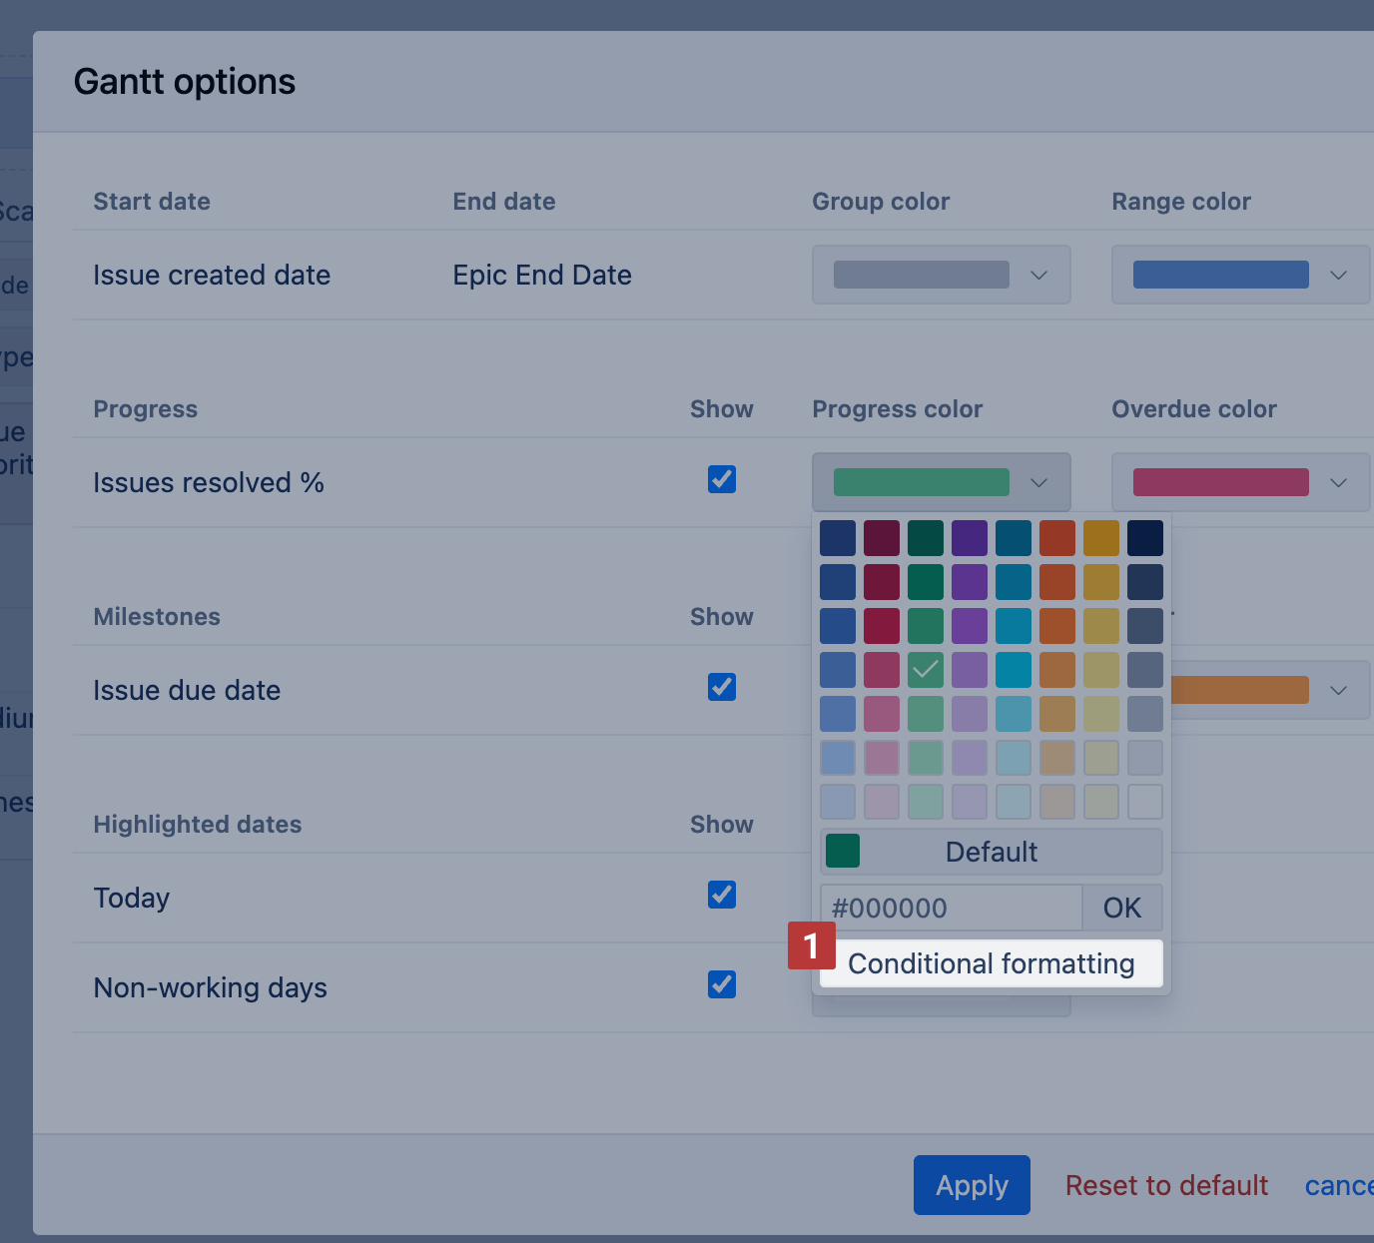Image resolution: width=1374 pixels, height=1243 pixels.
Task: Click Reset to default link
Action: (1166, 1185)
